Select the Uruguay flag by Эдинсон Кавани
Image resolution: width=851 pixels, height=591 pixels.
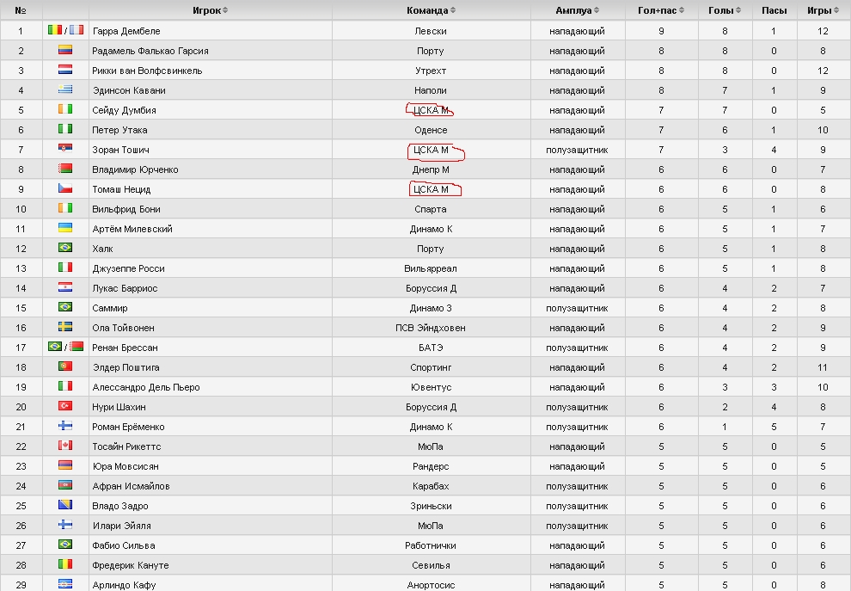[x=65, y=90]
